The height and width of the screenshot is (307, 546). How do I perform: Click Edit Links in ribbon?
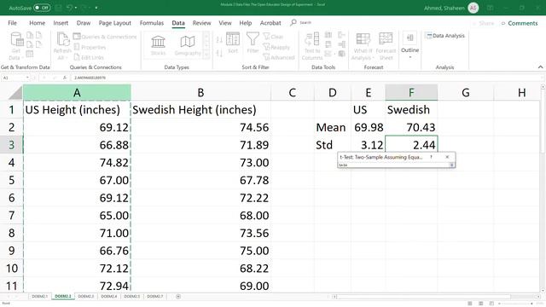point(89,57)
